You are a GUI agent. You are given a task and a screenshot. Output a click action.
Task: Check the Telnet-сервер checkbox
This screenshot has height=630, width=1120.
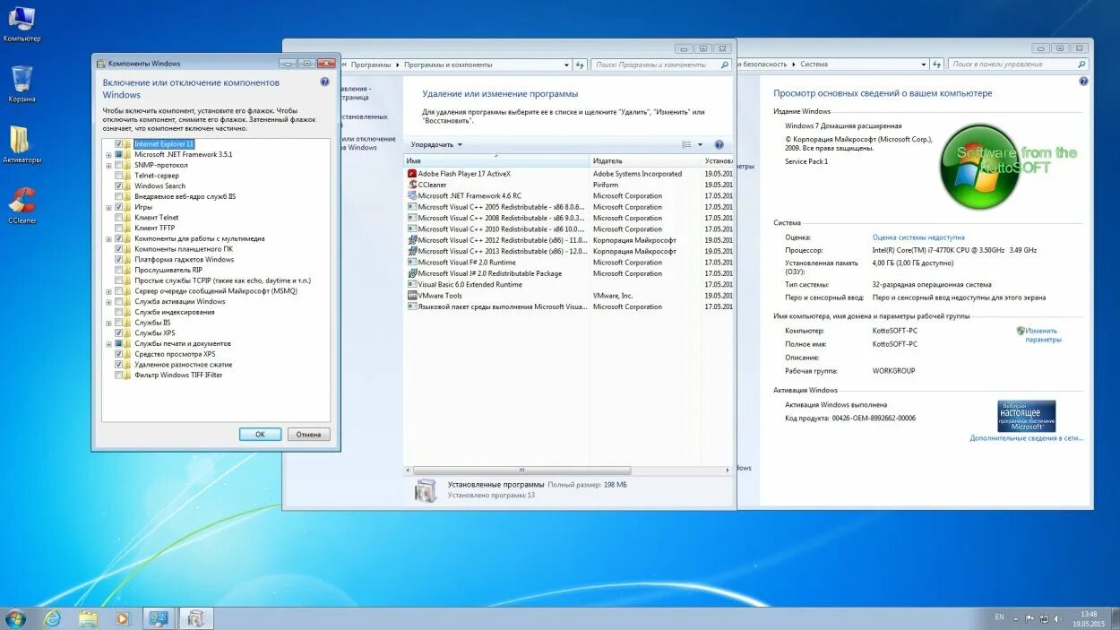click(118, 176)
